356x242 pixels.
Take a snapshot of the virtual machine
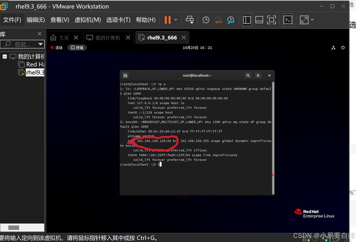206,20
